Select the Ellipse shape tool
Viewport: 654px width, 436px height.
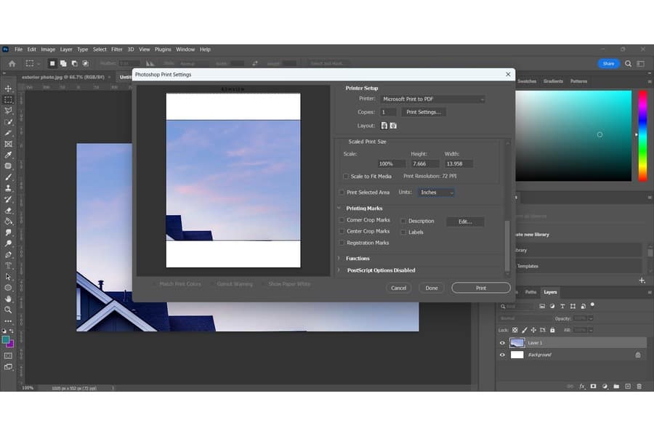tap(8, 288)
